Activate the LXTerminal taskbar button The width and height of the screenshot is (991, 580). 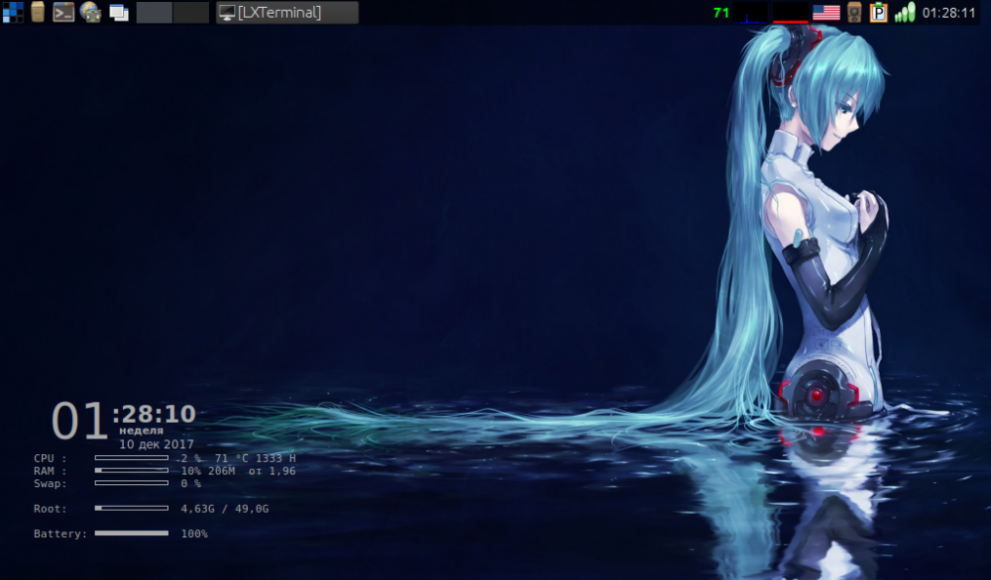pos(287,12)
